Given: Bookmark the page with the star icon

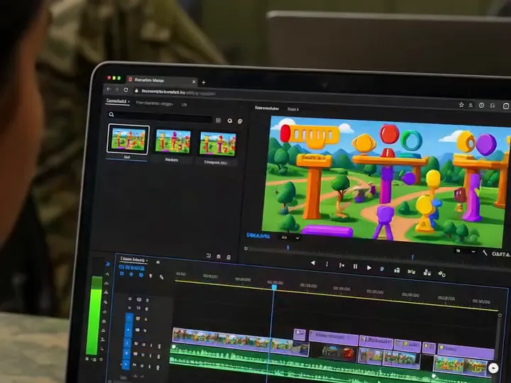Looking at the screenshot, I should click(461, 104).
